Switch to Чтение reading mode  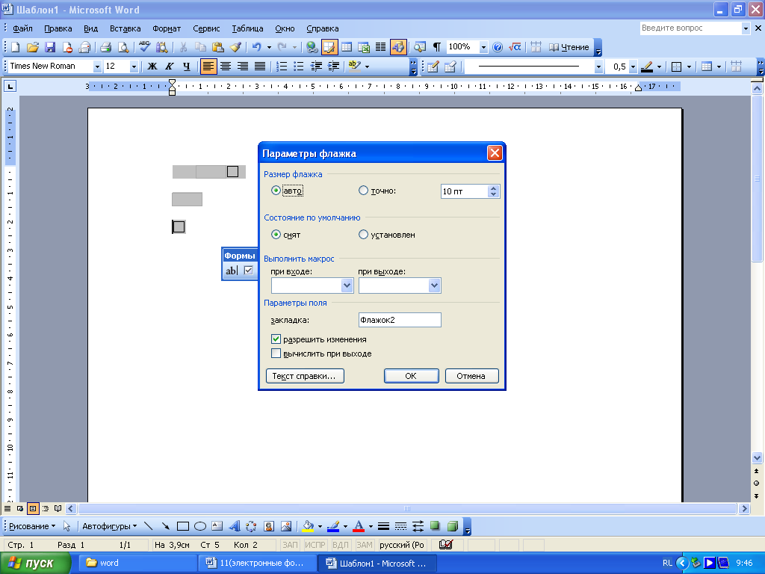[569, 47]
